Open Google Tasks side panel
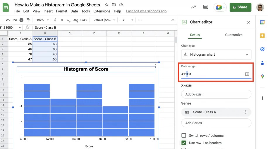The image size is (268, 149). click(262, 49)
